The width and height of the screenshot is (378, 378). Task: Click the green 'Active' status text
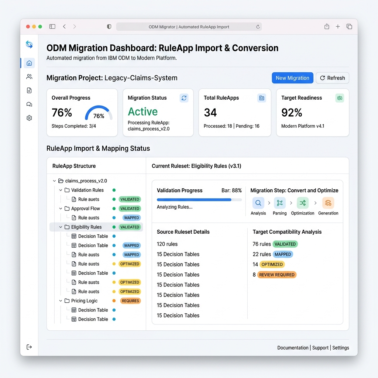143,111
